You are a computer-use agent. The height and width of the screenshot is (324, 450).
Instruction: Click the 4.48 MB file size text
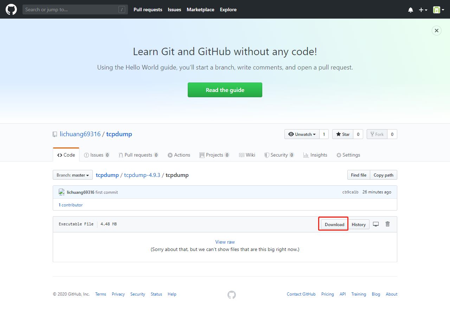(x=109, y=224)
